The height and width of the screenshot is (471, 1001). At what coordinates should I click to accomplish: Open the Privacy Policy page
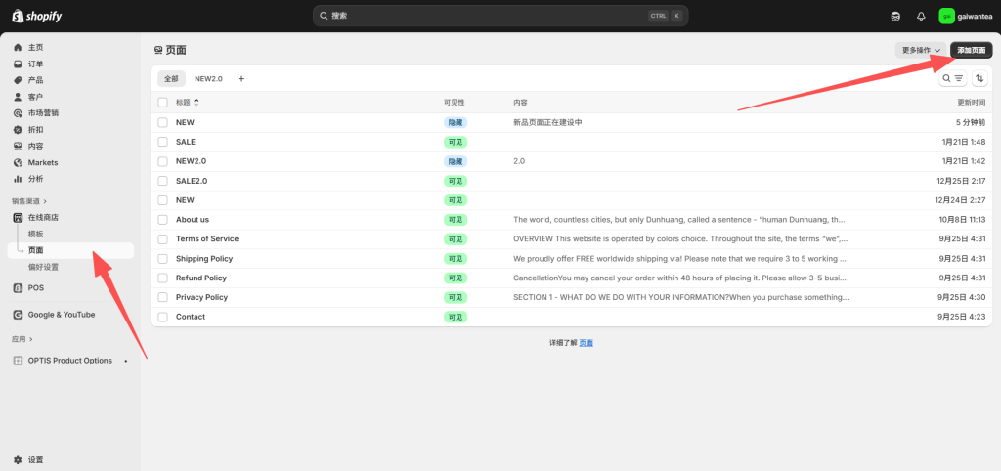click(201, 297)
